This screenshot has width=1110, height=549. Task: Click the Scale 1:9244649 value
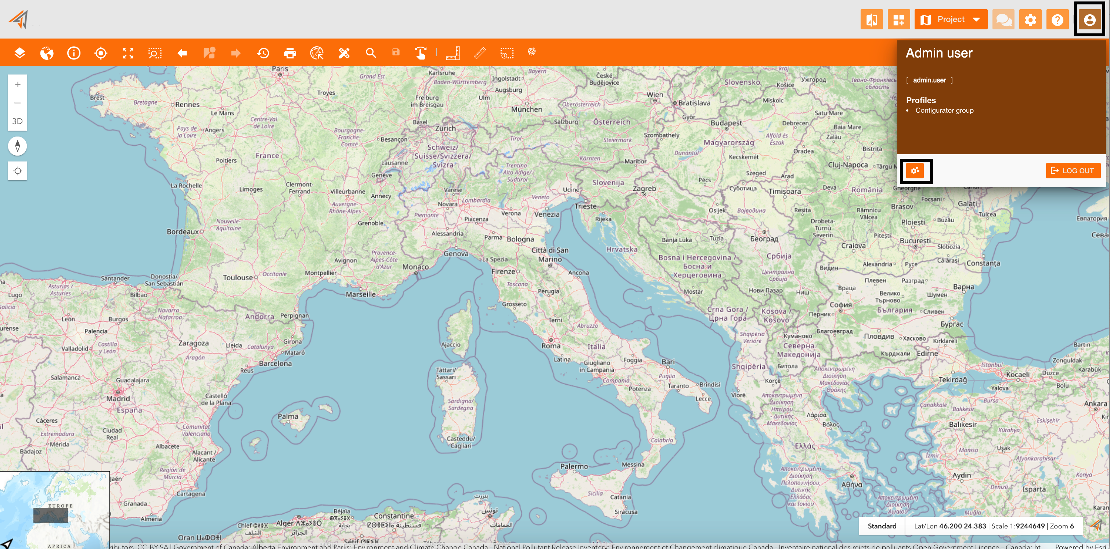pyautogui.click(x=1018, y=526)
